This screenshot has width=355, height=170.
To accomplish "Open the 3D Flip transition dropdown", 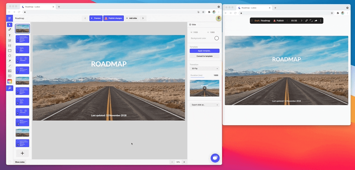I will click(204, 69).
